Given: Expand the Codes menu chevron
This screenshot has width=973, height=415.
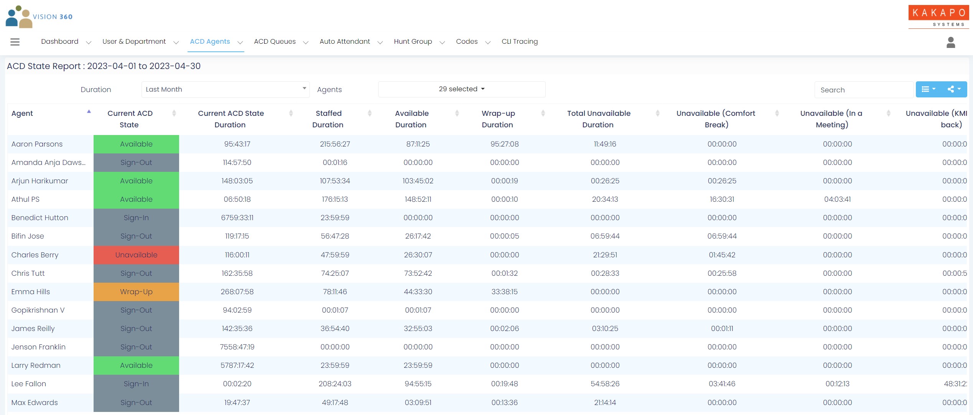Looking at the screenshot, I should tap(488, 43).
